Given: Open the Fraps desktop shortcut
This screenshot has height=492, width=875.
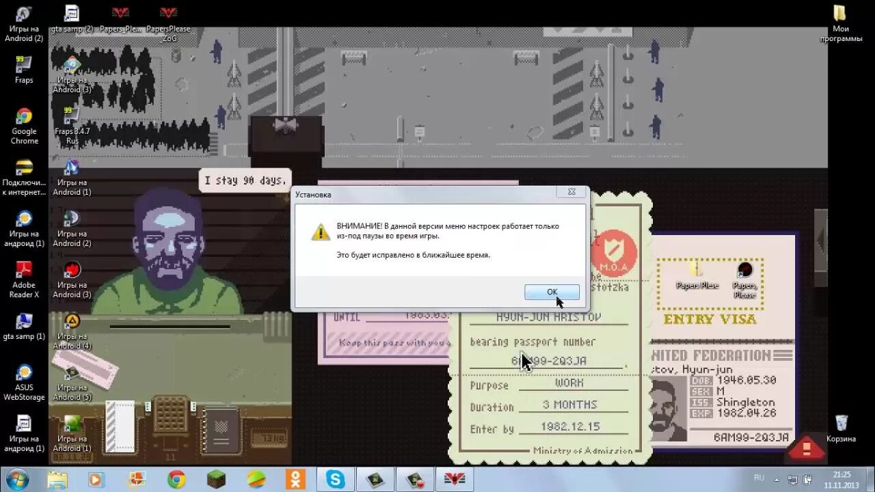Looking at the screenshot, I should point(24,69).
